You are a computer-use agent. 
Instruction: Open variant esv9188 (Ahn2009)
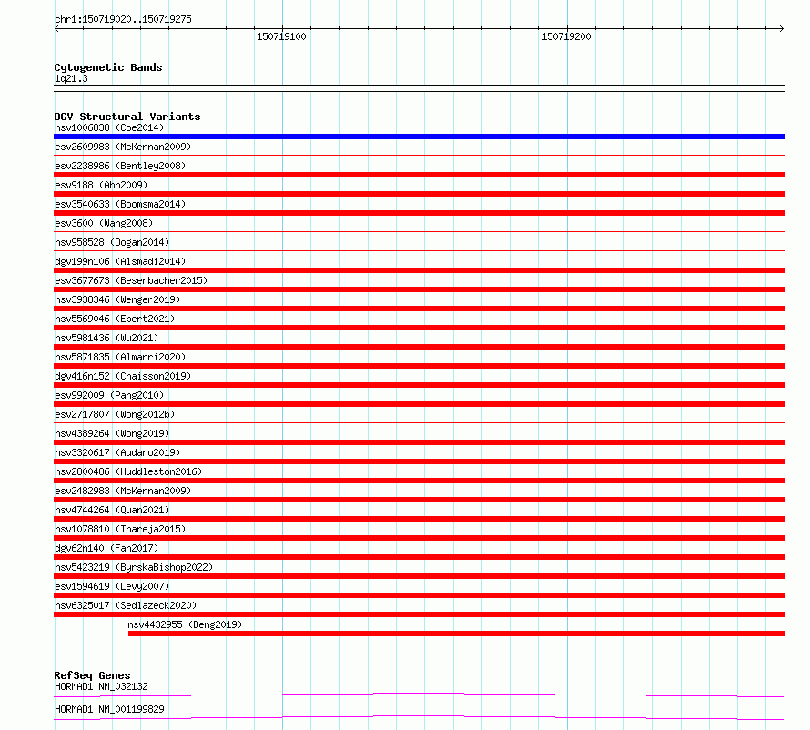(101, 185)
